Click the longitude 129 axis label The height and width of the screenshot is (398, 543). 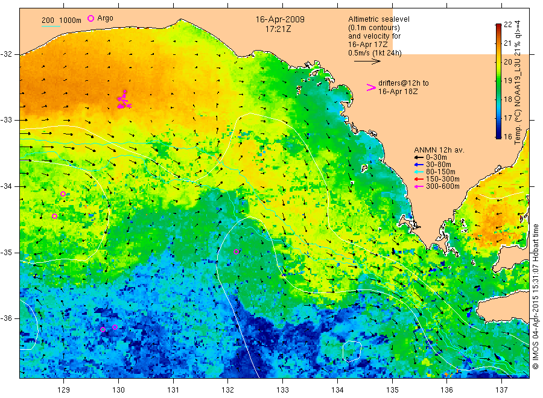tap(64, 390)
